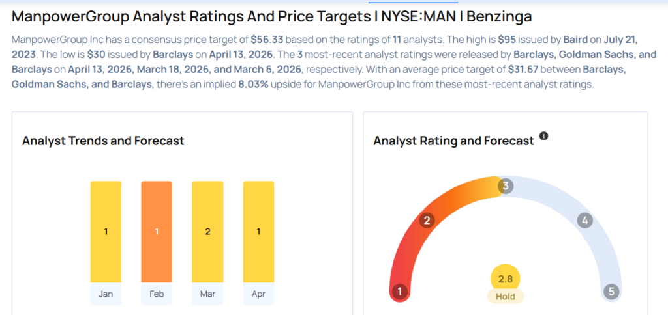The image size is (668, 315).
Task: Select the Jan month label
Action: coord(106,294)
